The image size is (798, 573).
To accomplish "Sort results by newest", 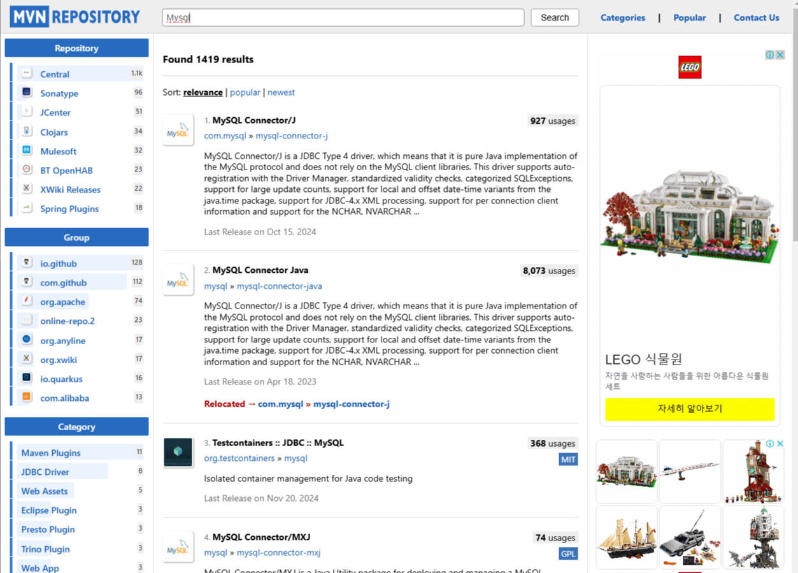I will (x=281, y=92).
